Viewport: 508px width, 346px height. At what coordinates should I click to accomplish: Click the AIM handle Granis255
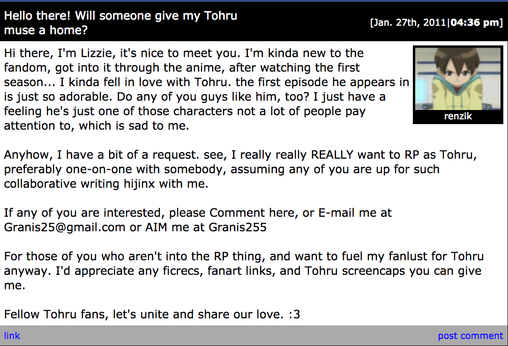pos(238,227)
